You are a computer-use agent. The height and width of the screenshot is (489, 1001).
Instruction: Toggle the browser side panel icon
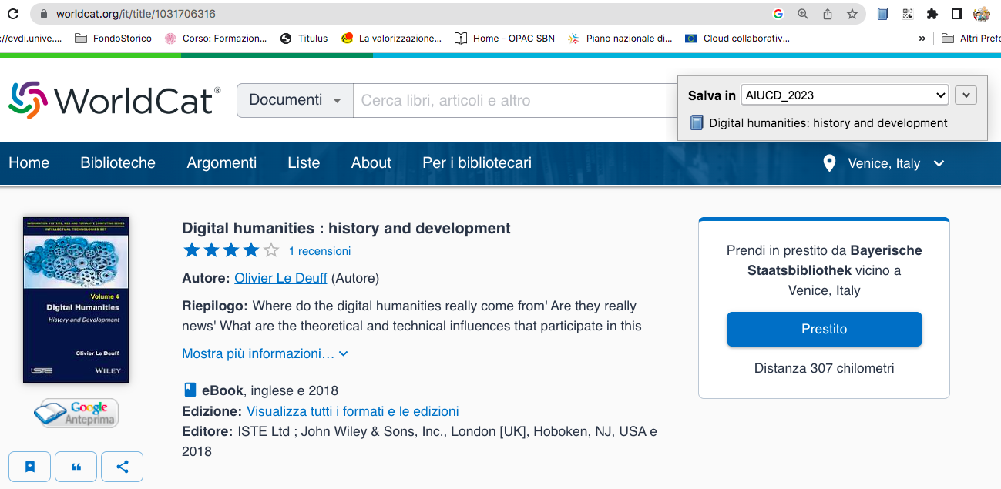957,14
